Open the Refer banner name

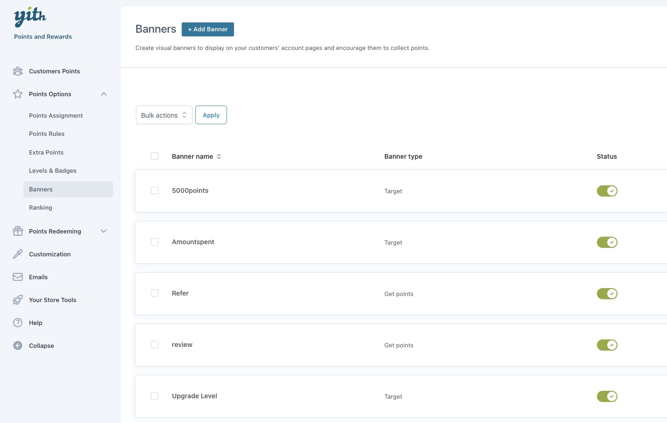pyautogui.click(x=180, y=293)
